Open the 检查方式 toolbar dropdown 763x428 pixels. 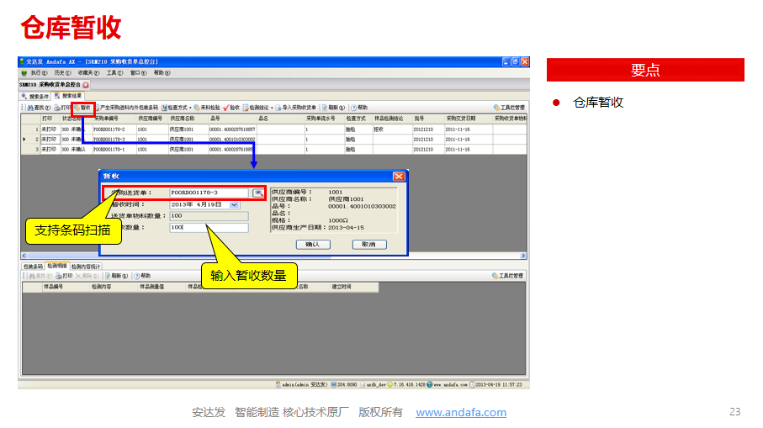pyautogui.click(x=177, y=108)
